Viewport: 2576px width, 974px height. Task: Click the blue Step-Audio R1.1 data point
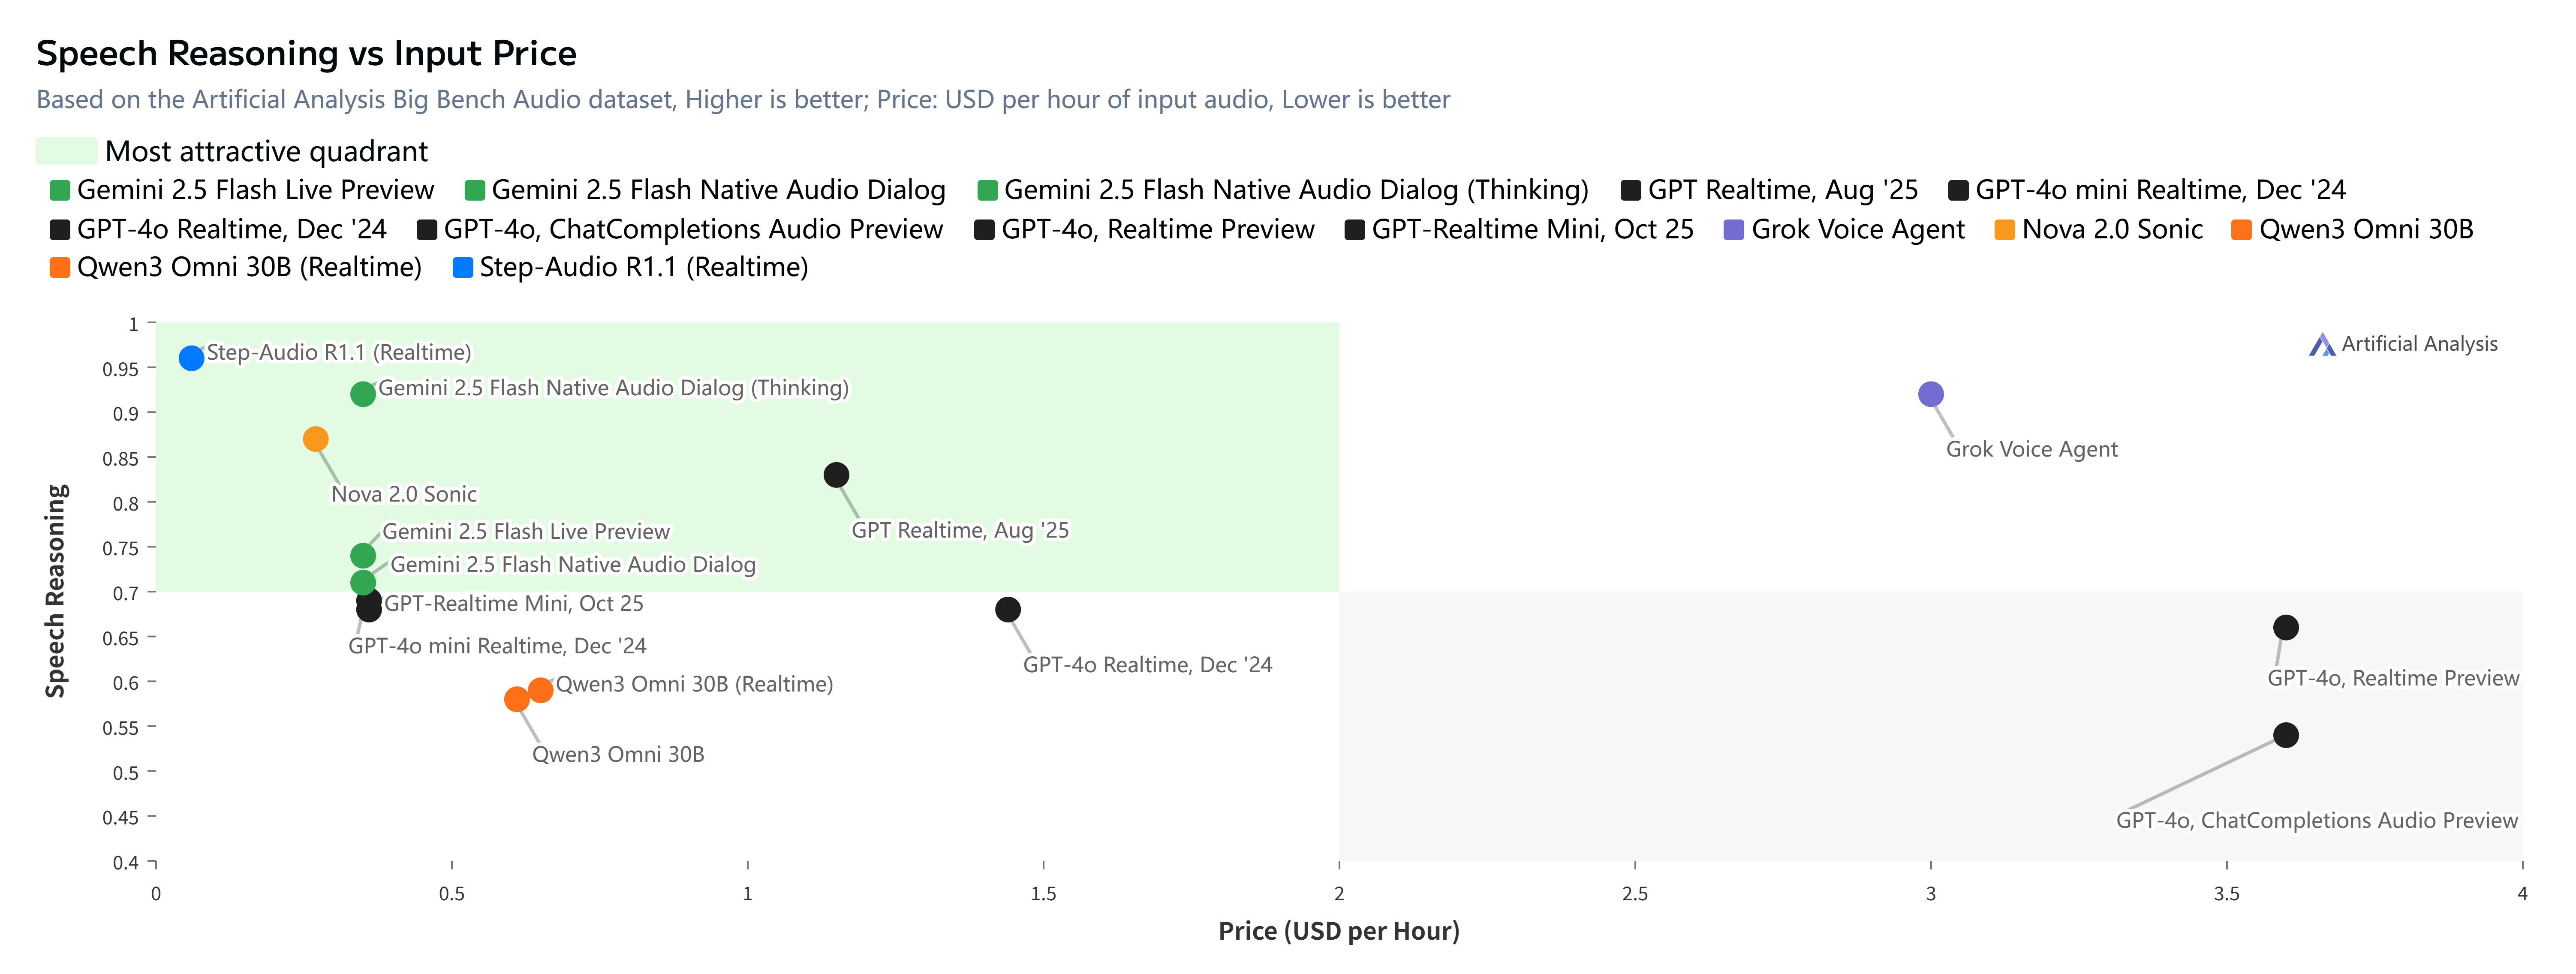[191, 358]
